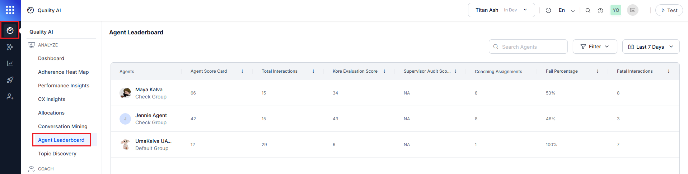Open the sparkle automation sidebar icon
Image resolution: width=688 pixels, height=174 pixels.
coord(10,47)
